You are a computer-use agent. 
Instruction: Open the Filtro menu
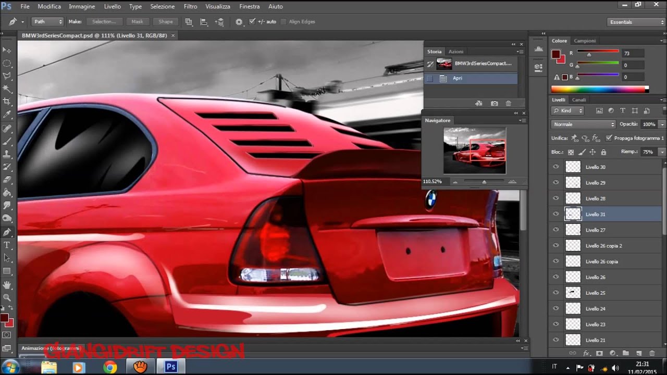pos(190,6)
